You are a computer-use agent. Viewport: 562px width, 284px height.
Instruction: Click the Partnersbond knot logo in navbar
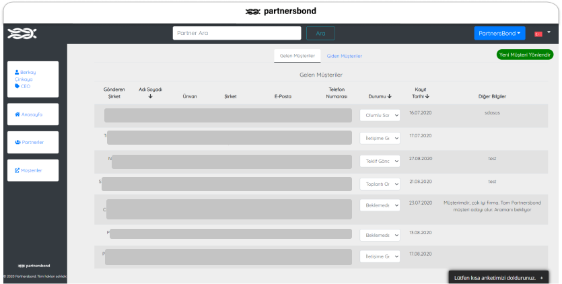click(x=22, y=34)
